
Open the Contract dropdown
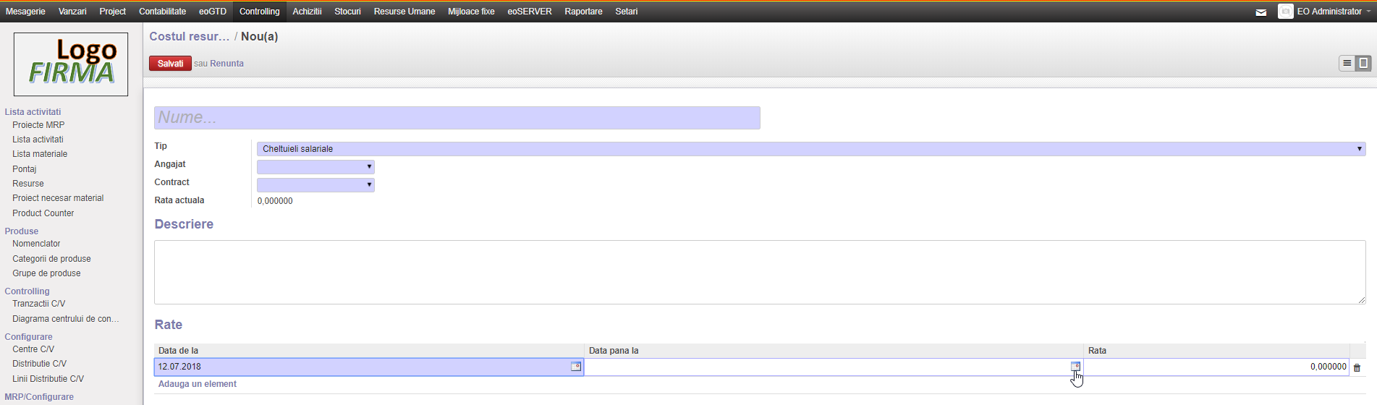click(x=315, y=185)
